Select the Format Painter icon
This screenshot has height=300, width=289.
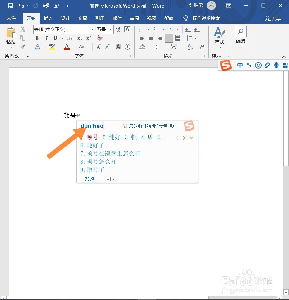(23, 47)
